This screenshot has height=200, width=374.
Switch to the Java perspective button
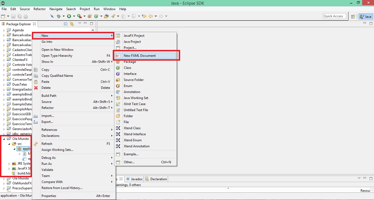point(366,16)
